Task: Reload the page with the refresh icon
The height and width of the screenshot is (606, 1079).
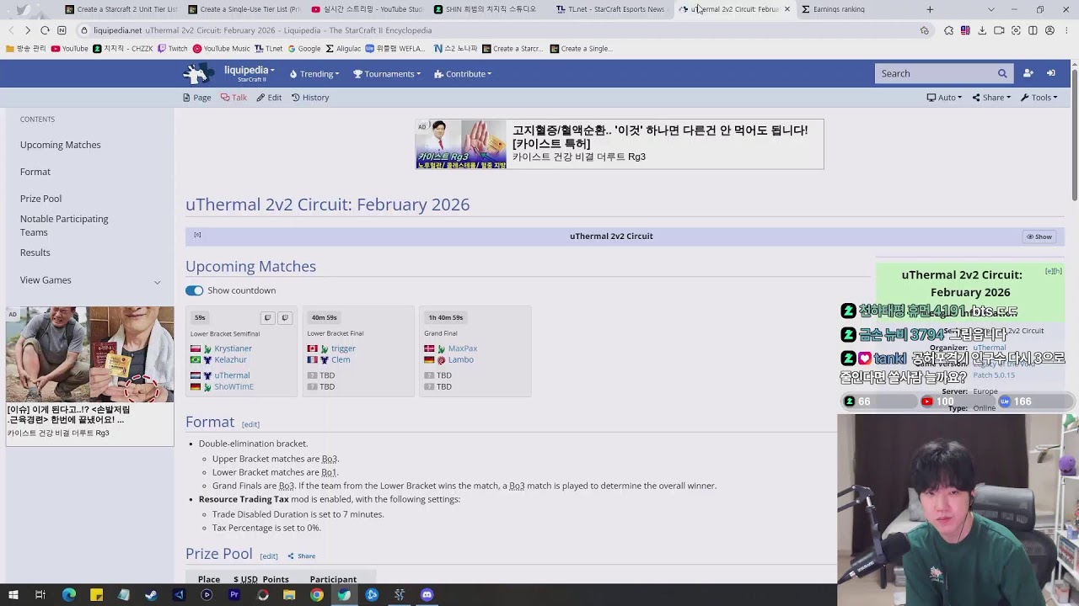Action: click(x=45, y=30)
